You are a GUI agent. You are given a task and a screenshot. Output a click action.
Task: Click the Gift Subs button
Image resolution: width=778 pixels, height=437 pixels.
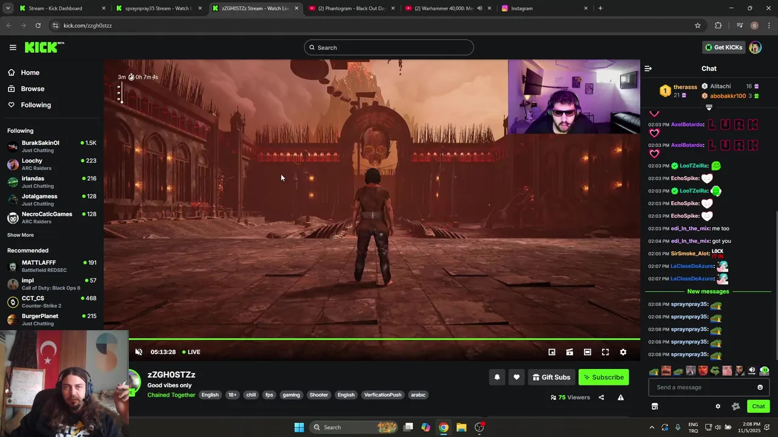coord(551,377)
